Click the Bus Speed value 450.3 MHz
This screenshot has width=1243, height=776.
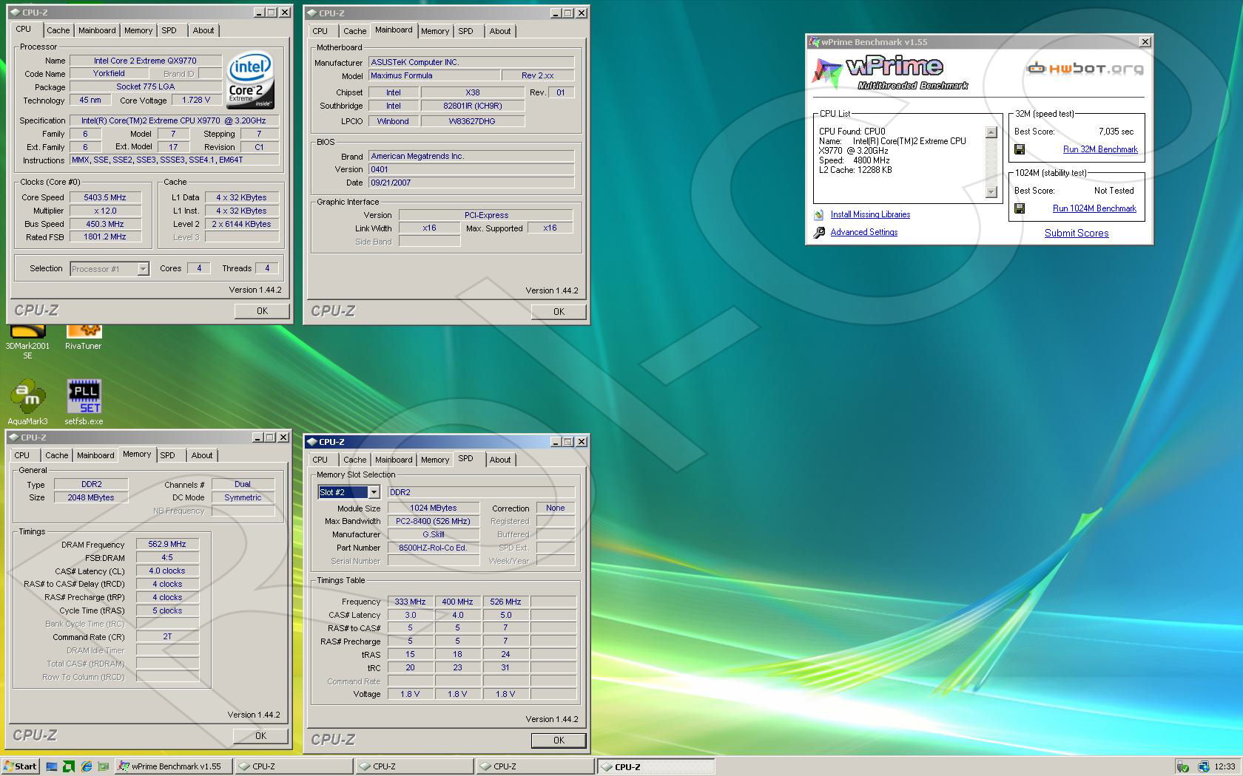pos(105,224)
